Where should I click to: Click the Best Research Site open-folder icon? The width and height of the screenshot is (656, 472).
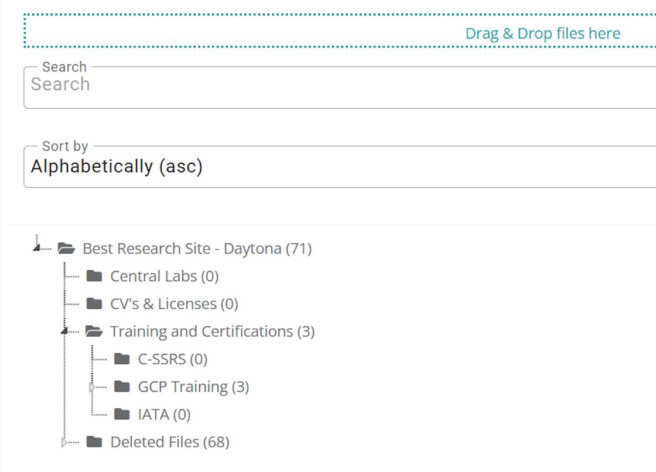[x=66, y=249]
